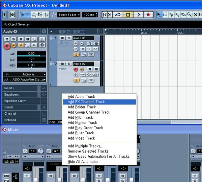Screen dimensions: 202x182
Task: Select the Split scissors tool
Action: (171, 15)
